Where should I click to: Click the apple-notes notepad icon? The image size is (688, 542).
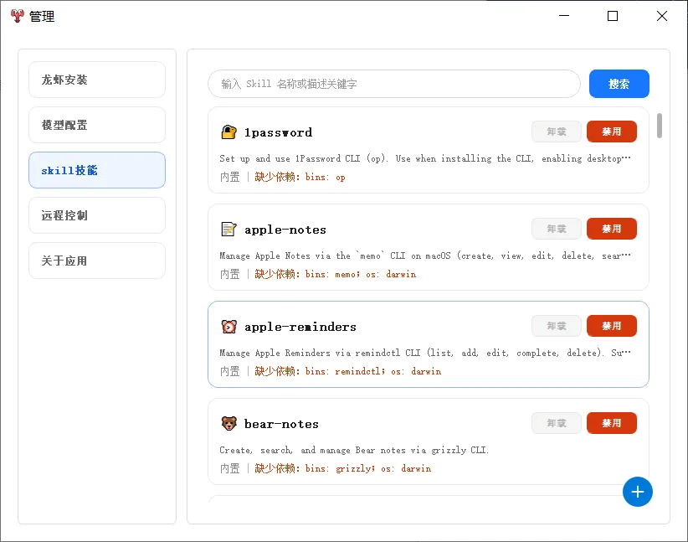[228, 230]
